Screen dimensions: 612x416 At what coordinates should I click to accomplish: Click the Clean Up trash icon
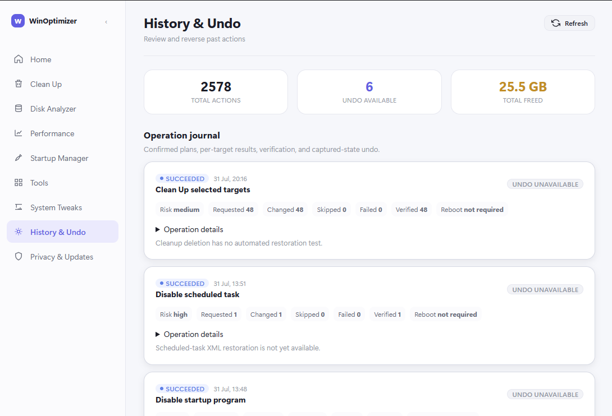19,84
